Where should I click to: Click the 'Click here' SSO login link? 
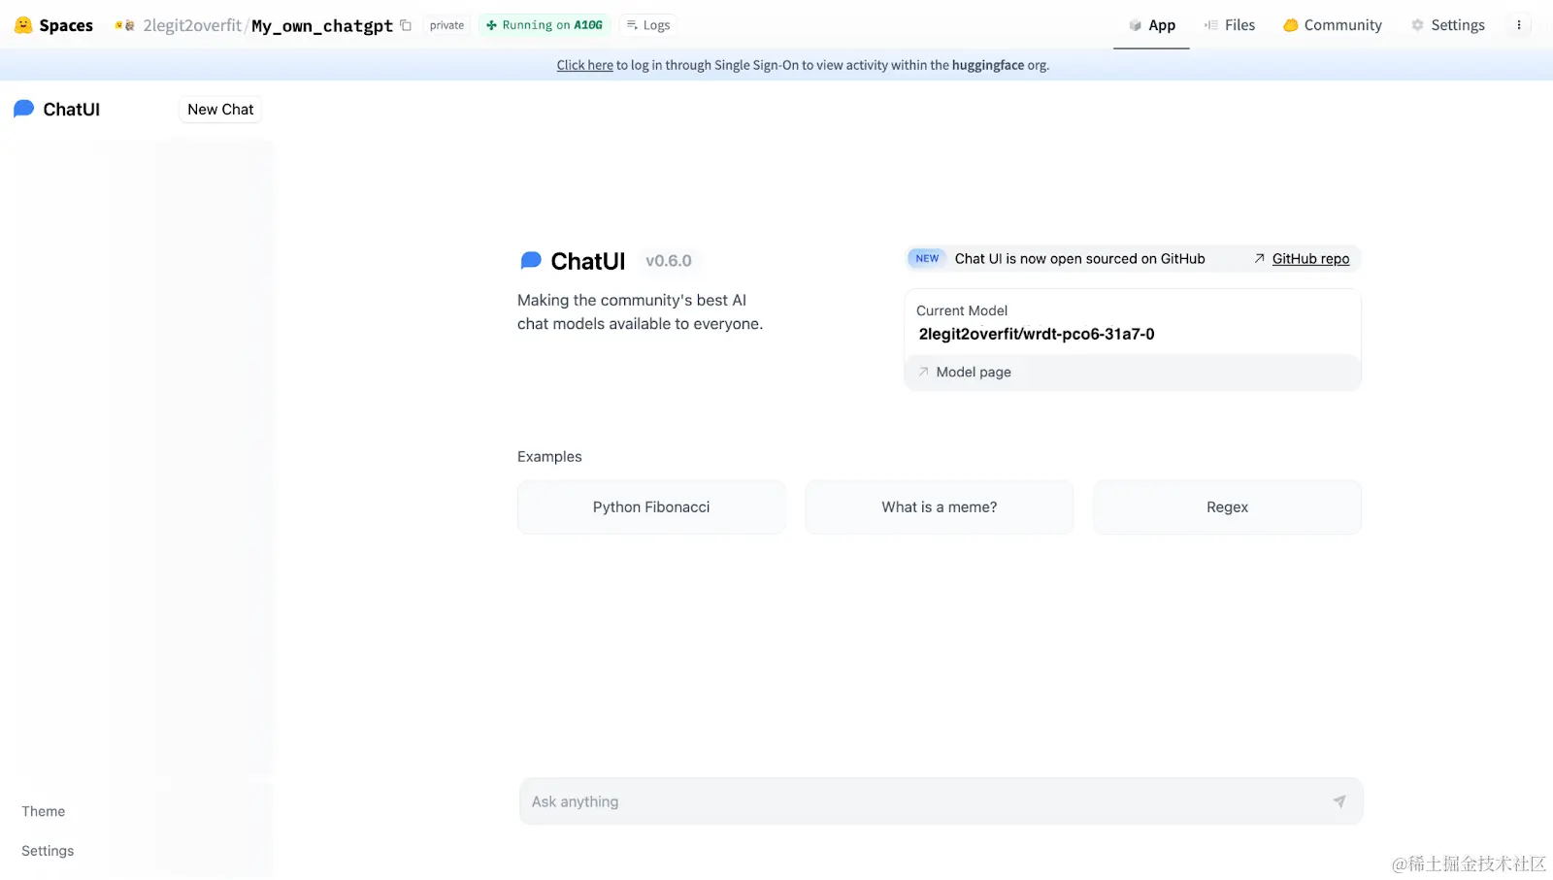coord(584,65)
